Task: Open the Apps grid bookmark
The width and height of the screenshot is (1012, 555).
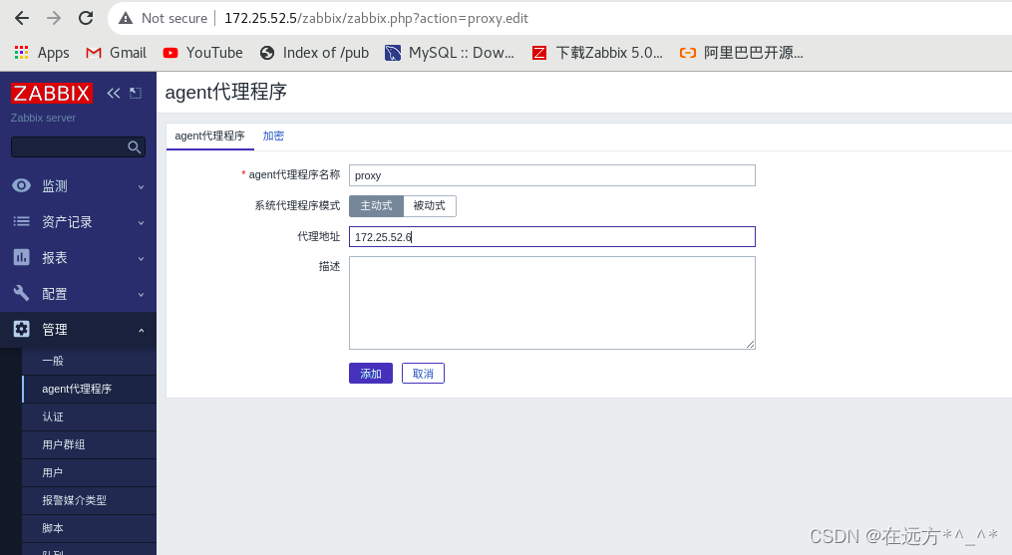Action: point(42,53)
